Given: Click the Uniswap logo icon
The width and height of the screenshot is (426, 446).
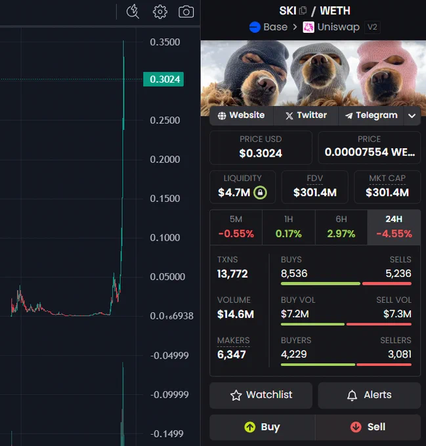Looking at the screenshot, I should point(309,28).
